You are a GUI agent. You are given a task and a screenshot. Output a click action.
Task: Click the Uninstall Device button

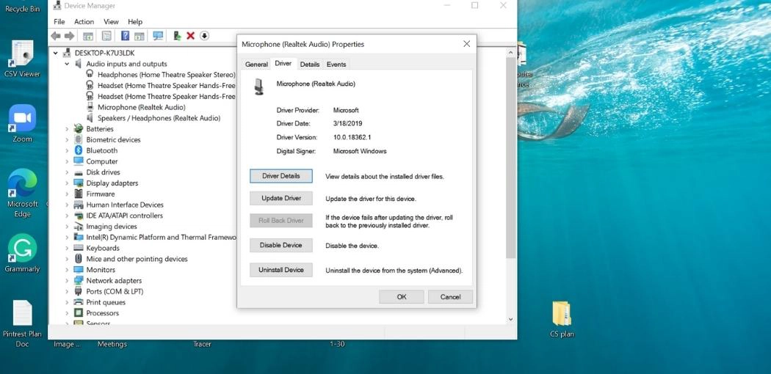click(x=280, y=270)
